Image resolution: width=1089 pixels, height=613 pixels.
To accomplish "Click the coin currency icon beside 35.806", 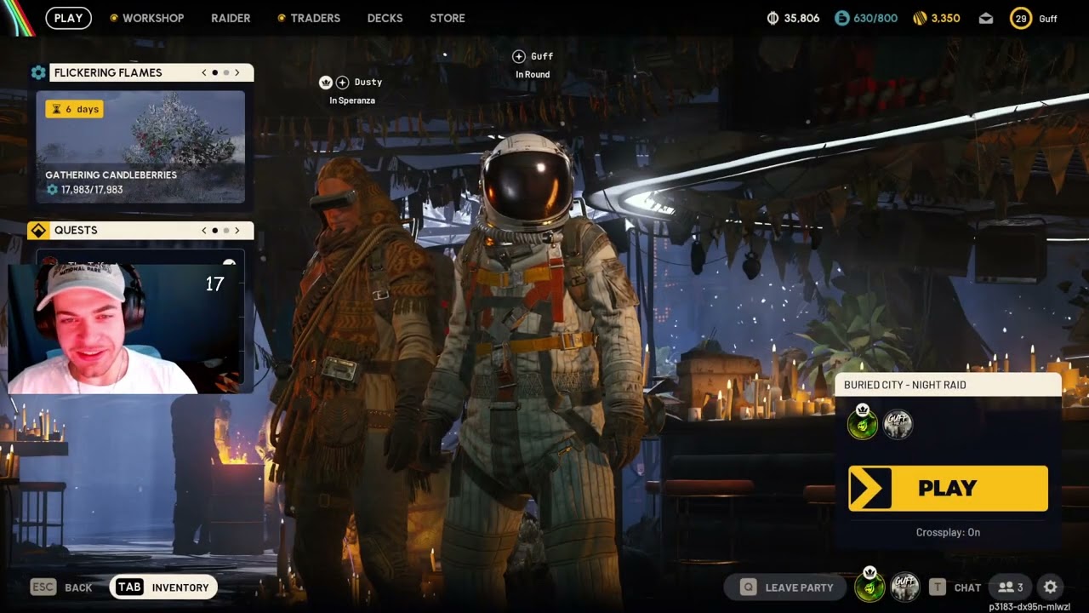I will (x=773, y=18).
